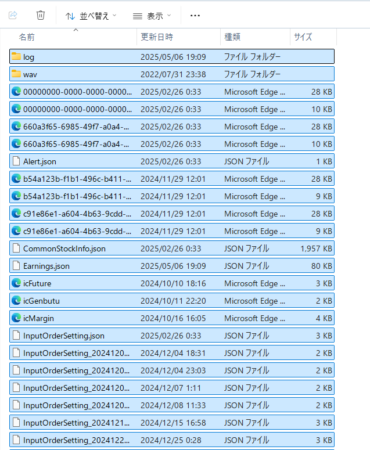Select the Earnings.json file name
The height and width of the screenshot is (450, 370).
46,266
